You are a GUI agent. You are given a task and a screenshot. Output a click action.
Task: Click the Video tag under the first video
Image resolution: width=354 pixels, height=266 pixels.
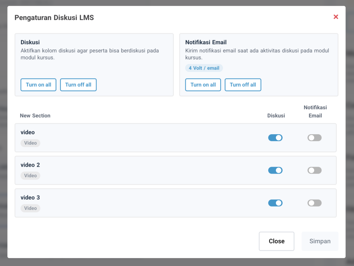coord(30,143)
